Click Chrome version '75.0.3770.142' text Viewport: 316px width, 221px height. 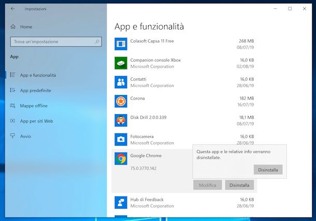143,168
